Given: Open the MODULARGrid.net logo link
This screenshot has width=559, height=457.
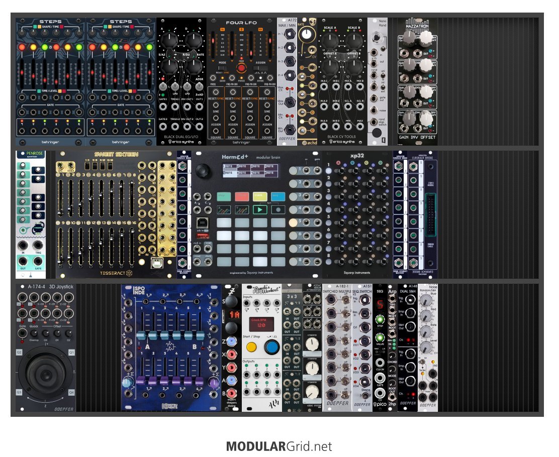Looking at the screenshot, I should [279, 446].
